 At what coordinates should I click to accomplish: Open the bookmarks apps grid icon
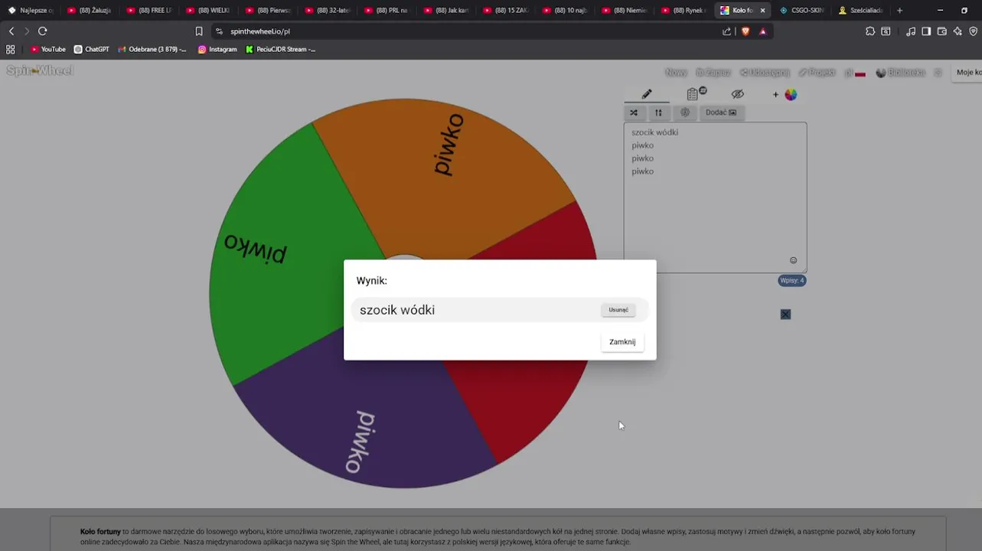(x=11, y=49)
